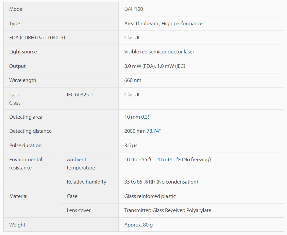
Task: Click the blue 0.39" detecting area value
Action: 147,117
